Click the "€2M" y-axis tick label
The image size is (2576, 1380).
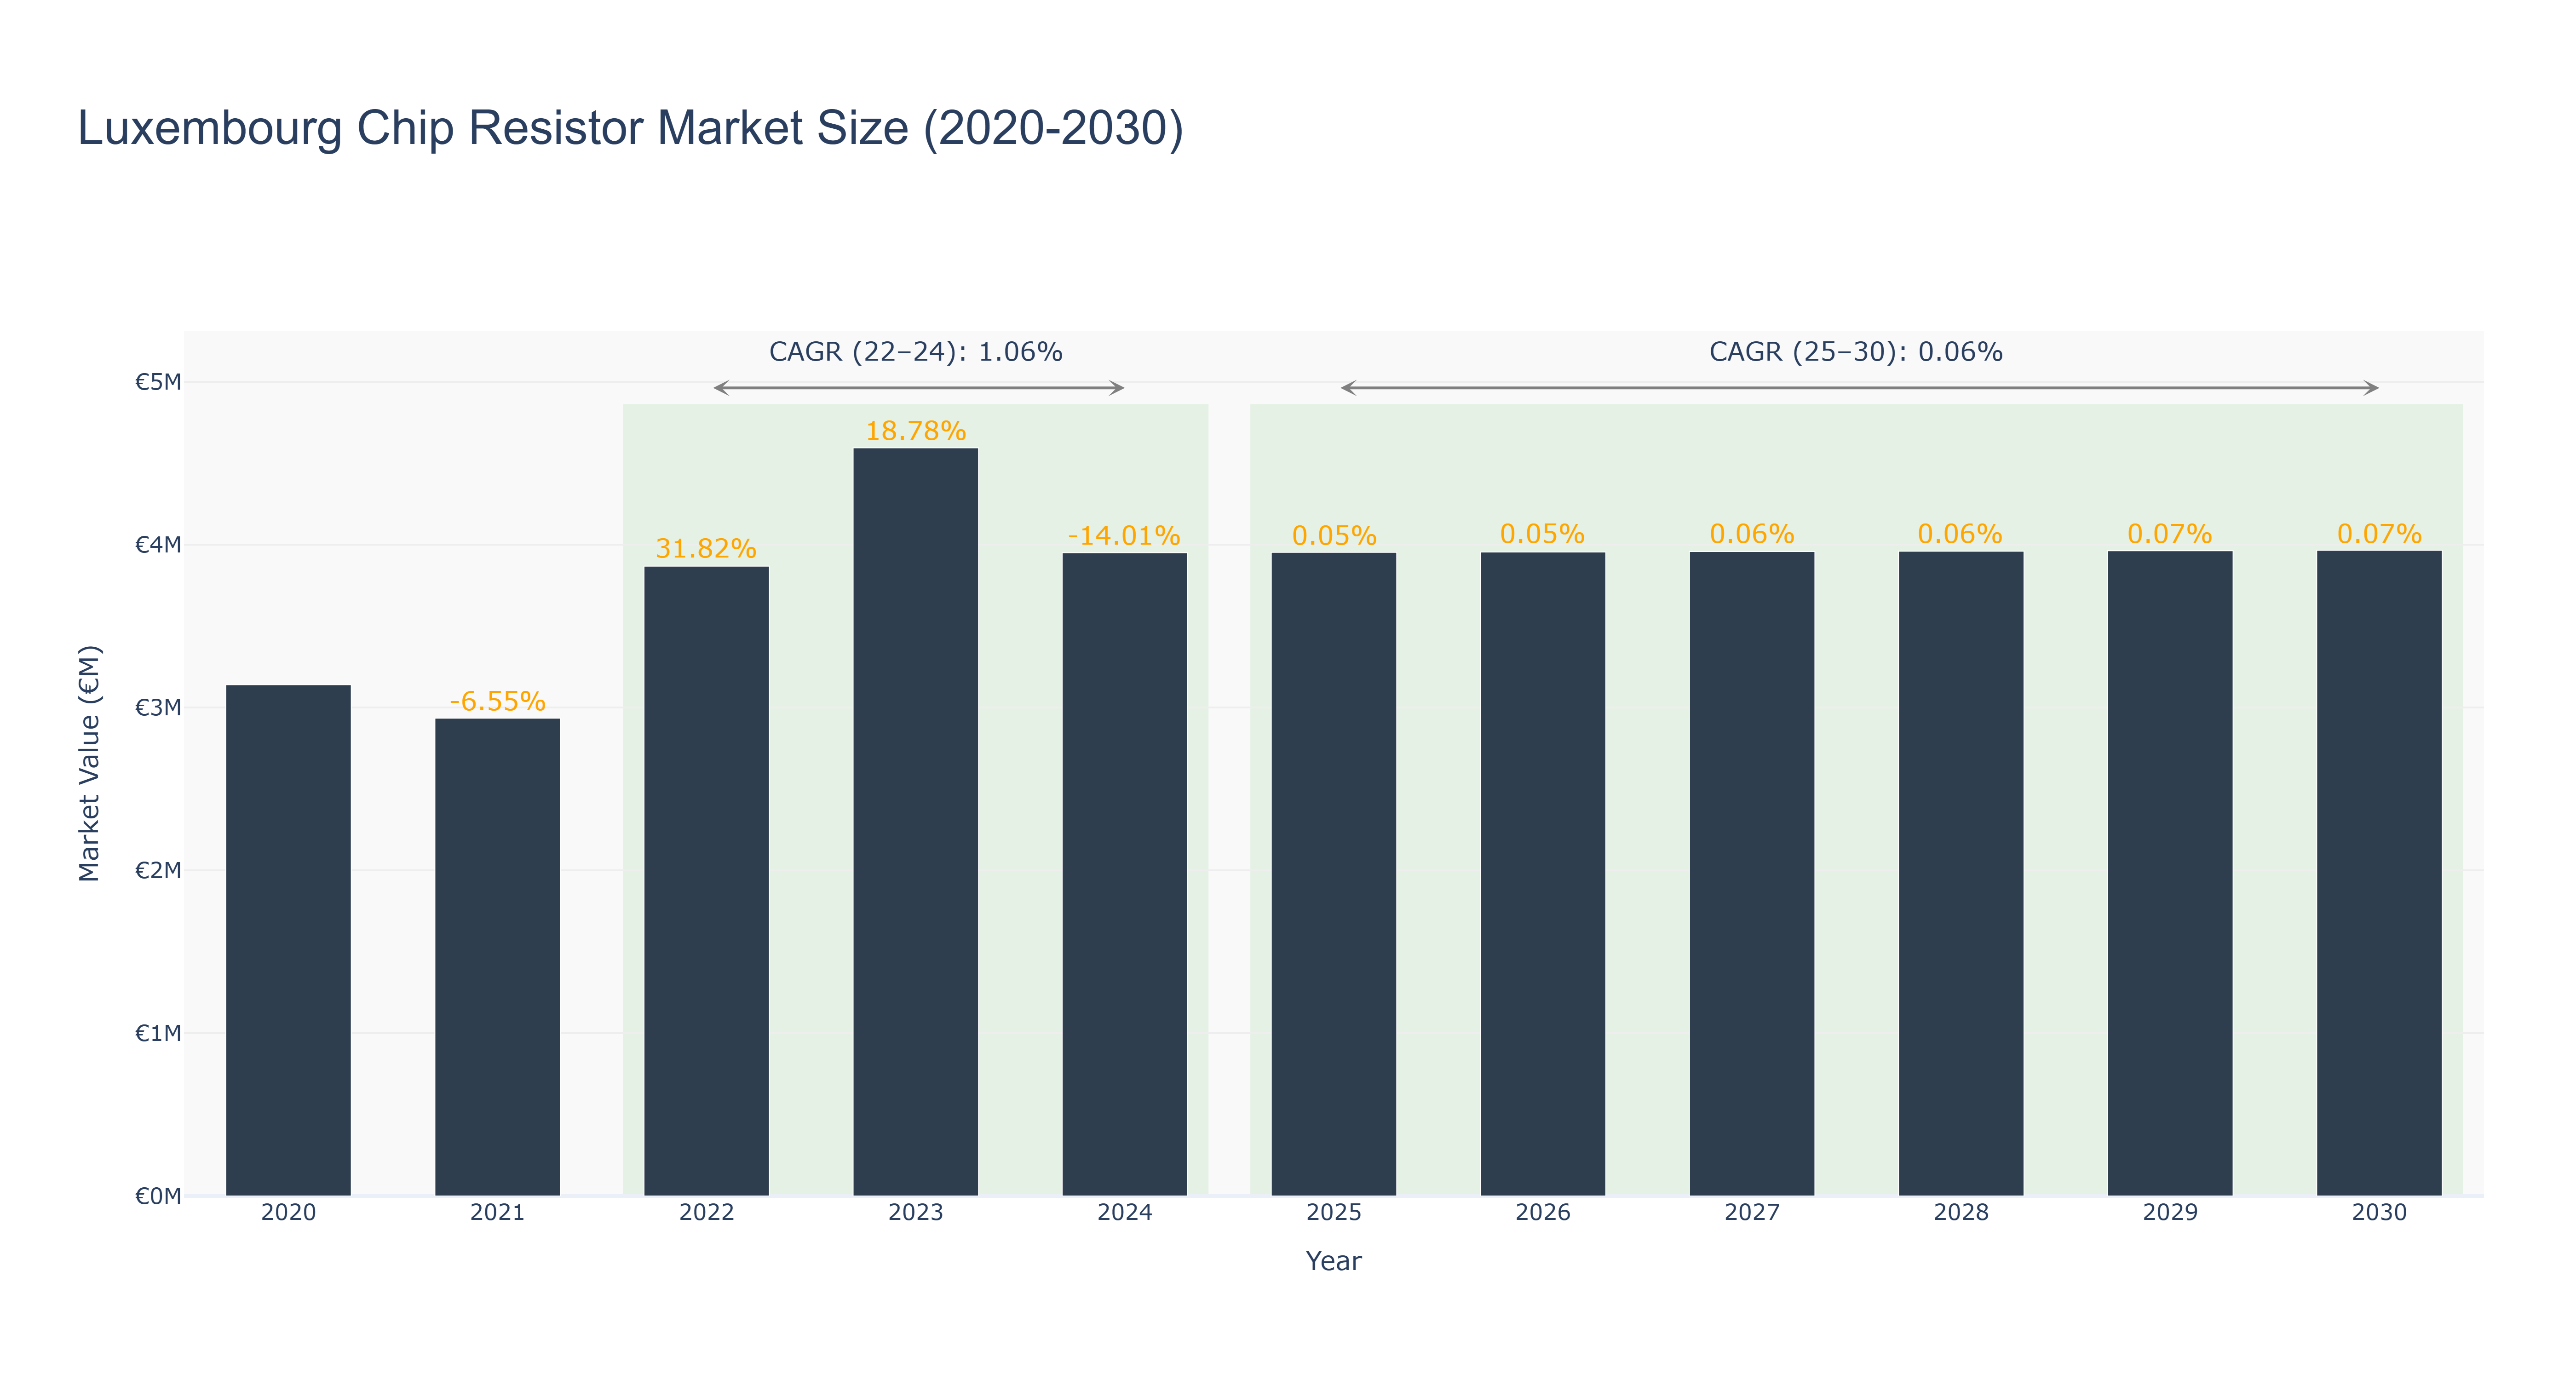click(158, 870)
